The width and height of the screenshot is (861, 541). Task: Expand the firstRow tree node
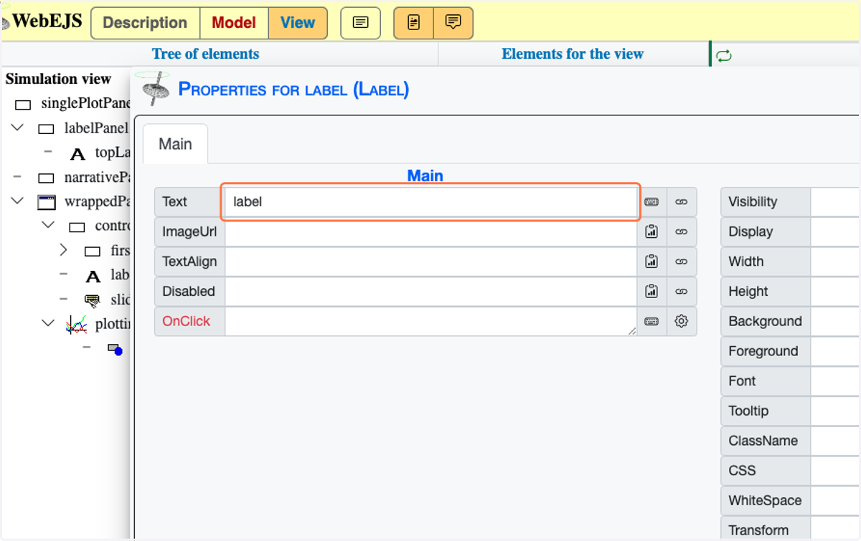(63, 250)
